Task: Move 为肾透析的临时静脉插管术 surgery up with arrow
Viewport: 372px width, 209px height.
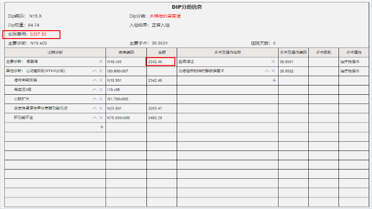Action: (x=267, y=71)
